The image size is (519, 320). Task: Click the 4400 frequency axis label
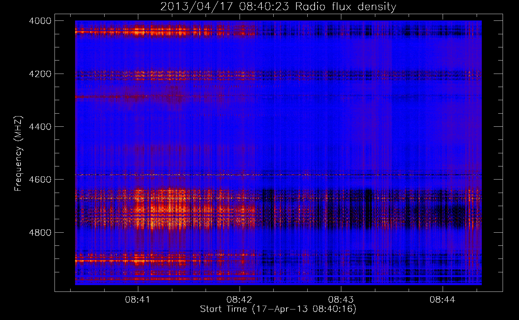(x=40, y=127)
